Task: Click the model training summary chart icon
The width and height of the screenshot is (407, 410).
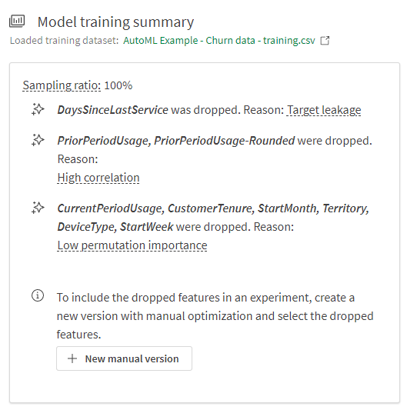Action: click(17, 22)
